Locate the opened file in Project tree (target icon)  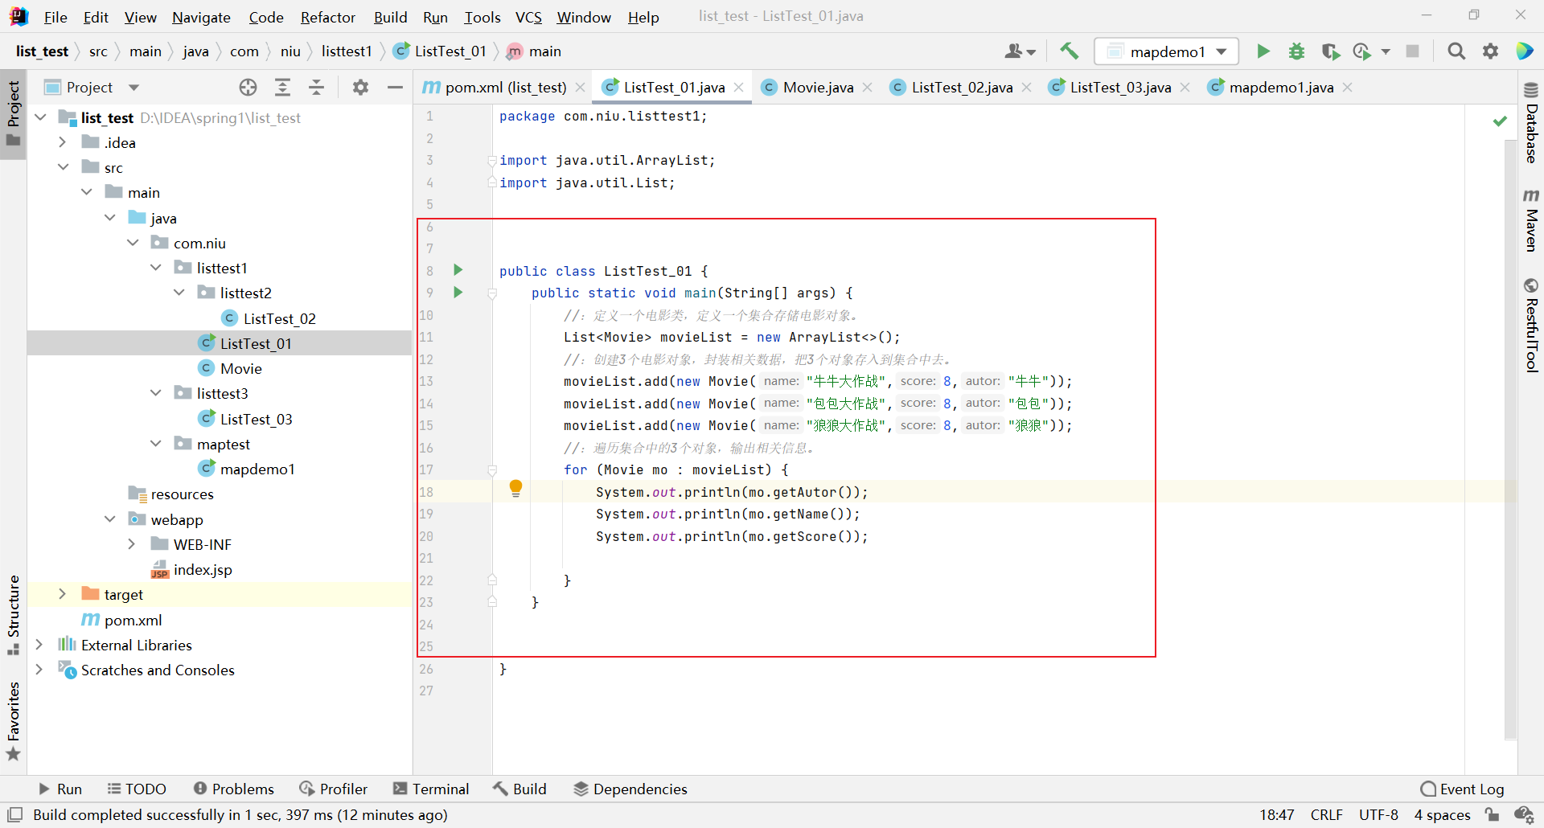(248, 87)
